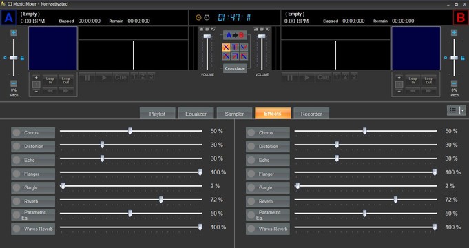This screenshot has width=469, height=248.
Task: Enable Flanger effect on right deck
Action: pos(268,174)
